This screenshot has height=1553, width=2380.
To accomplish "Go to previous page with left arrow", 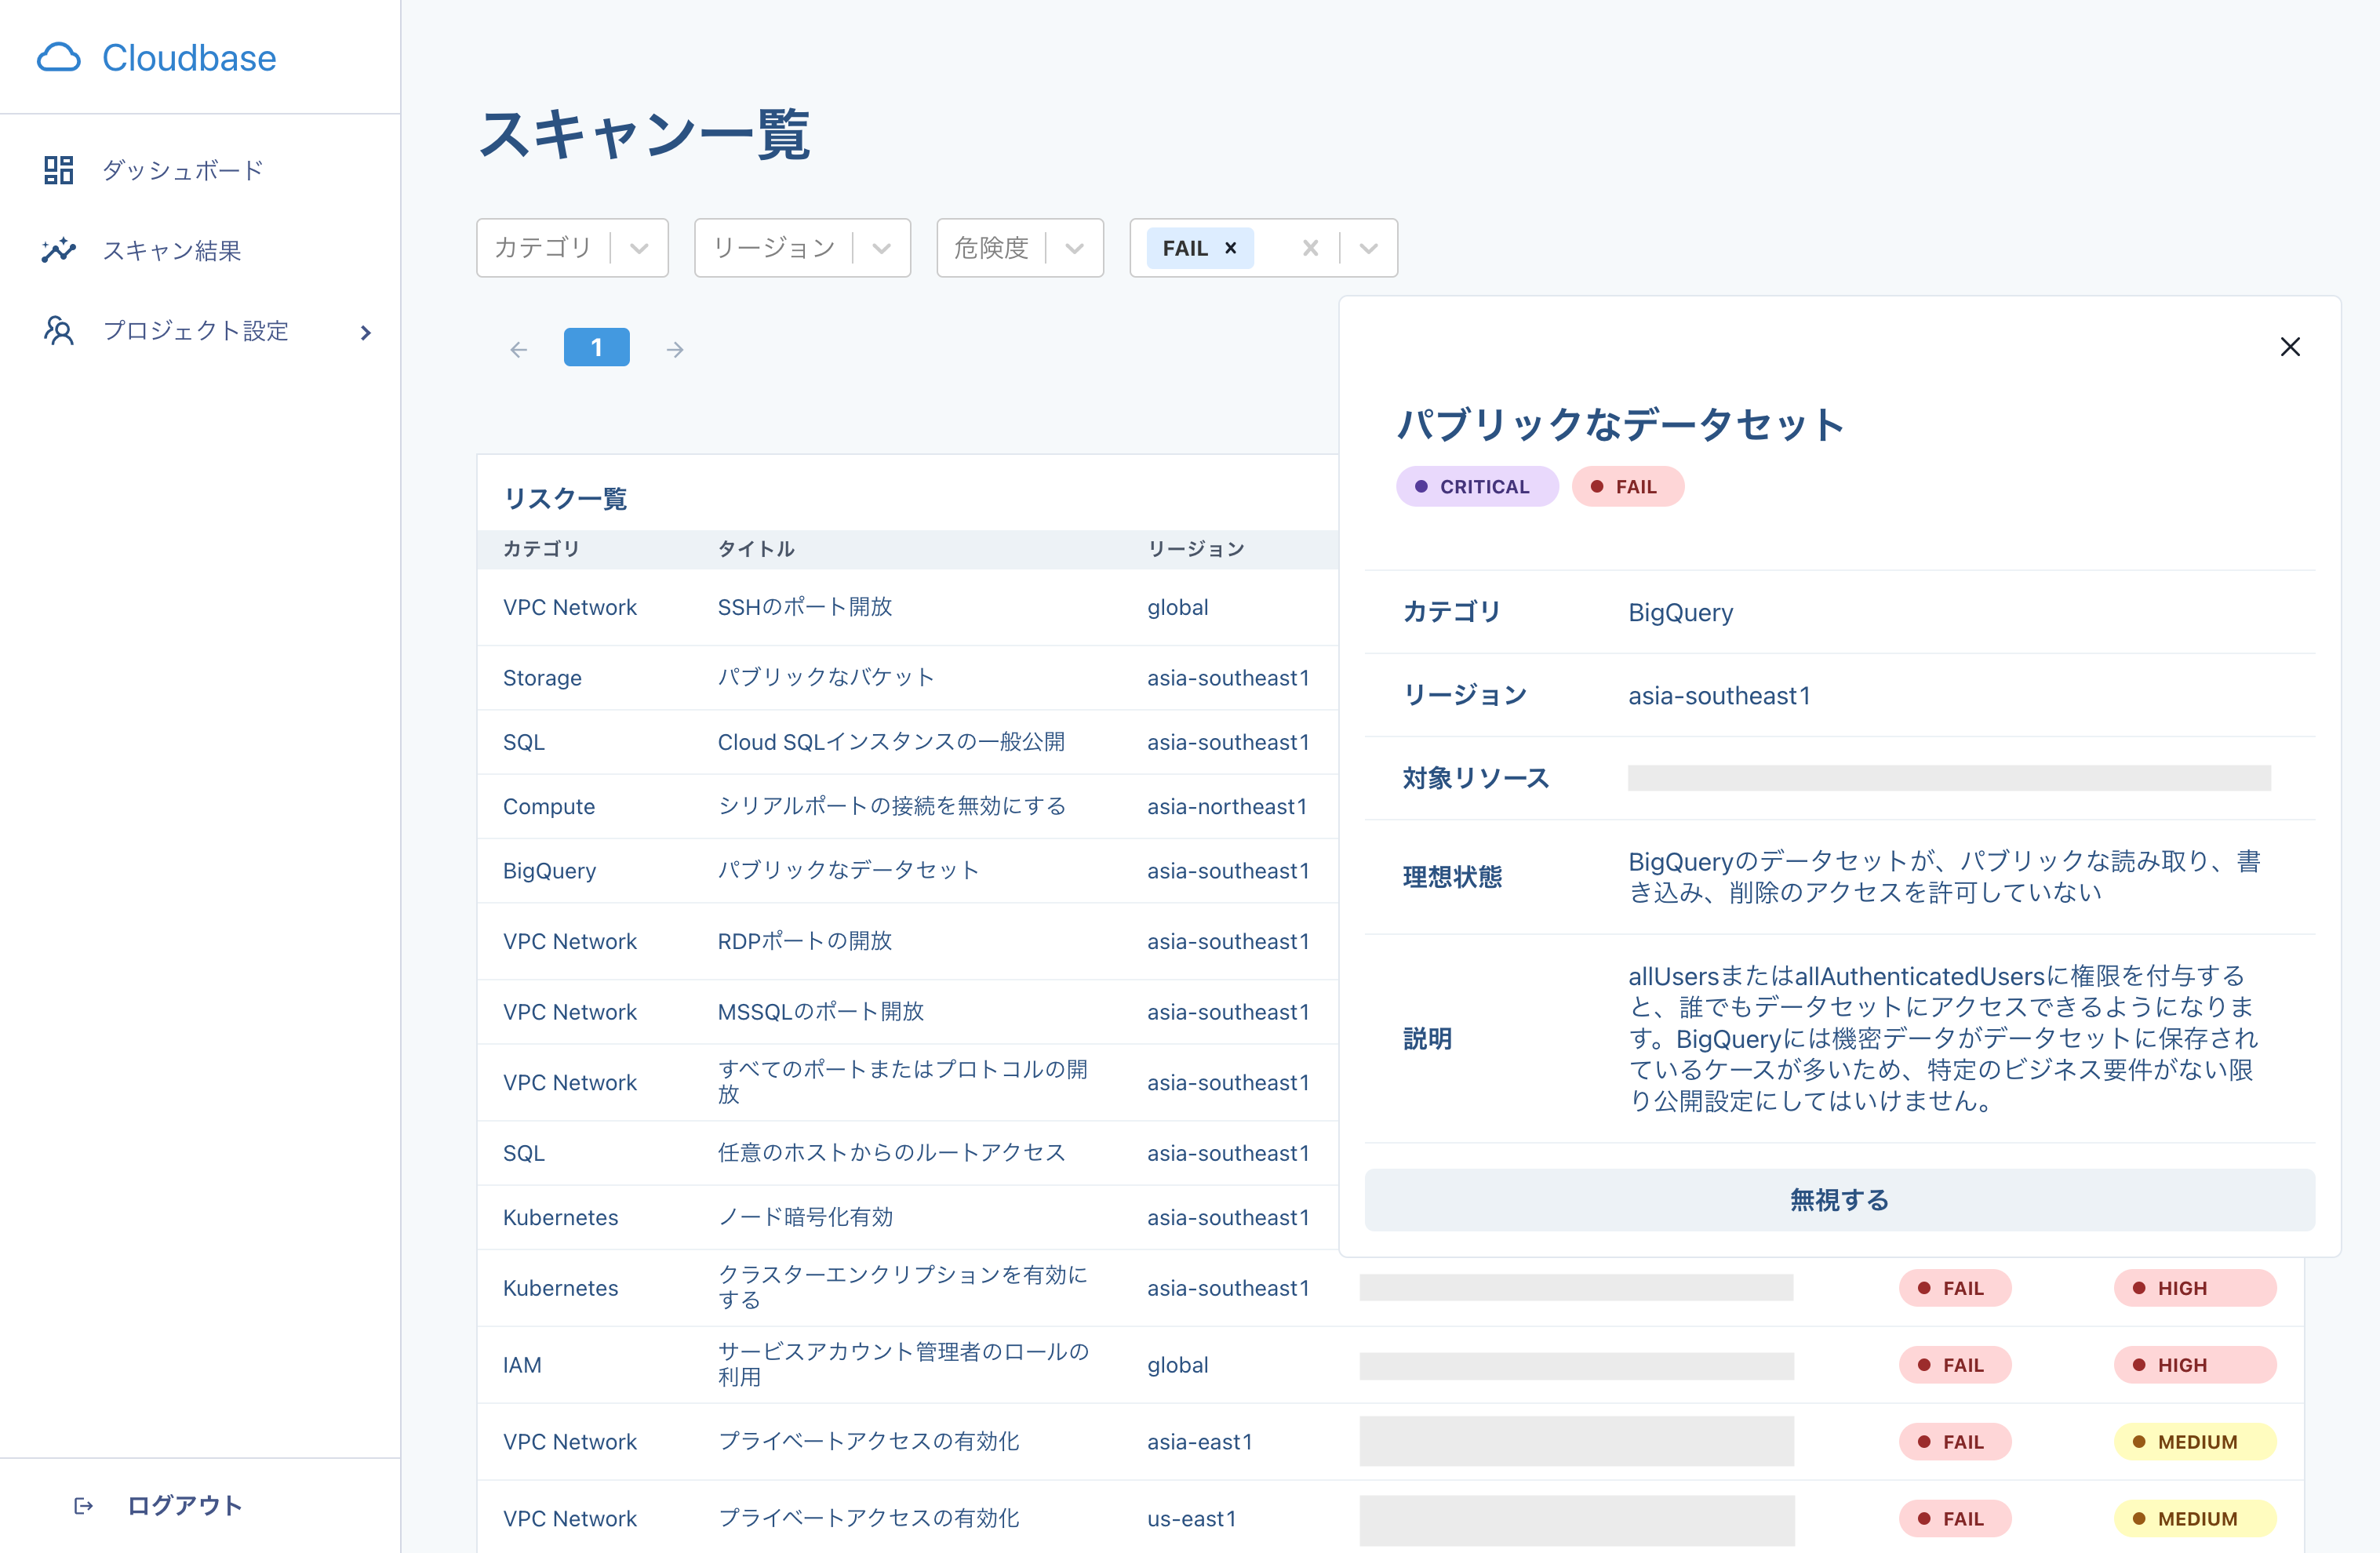I will coord(518,349).
